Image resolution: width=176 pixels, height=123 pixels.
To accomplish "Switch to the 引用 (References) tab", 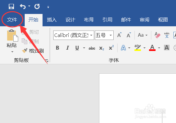I will click(x=107, y=20).
